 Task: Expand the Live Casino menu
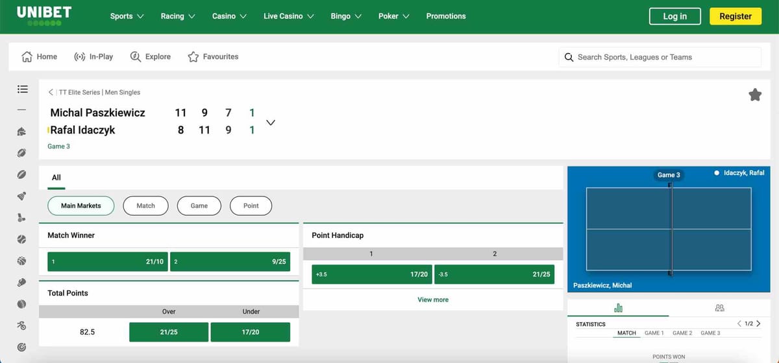coord(289,16)
